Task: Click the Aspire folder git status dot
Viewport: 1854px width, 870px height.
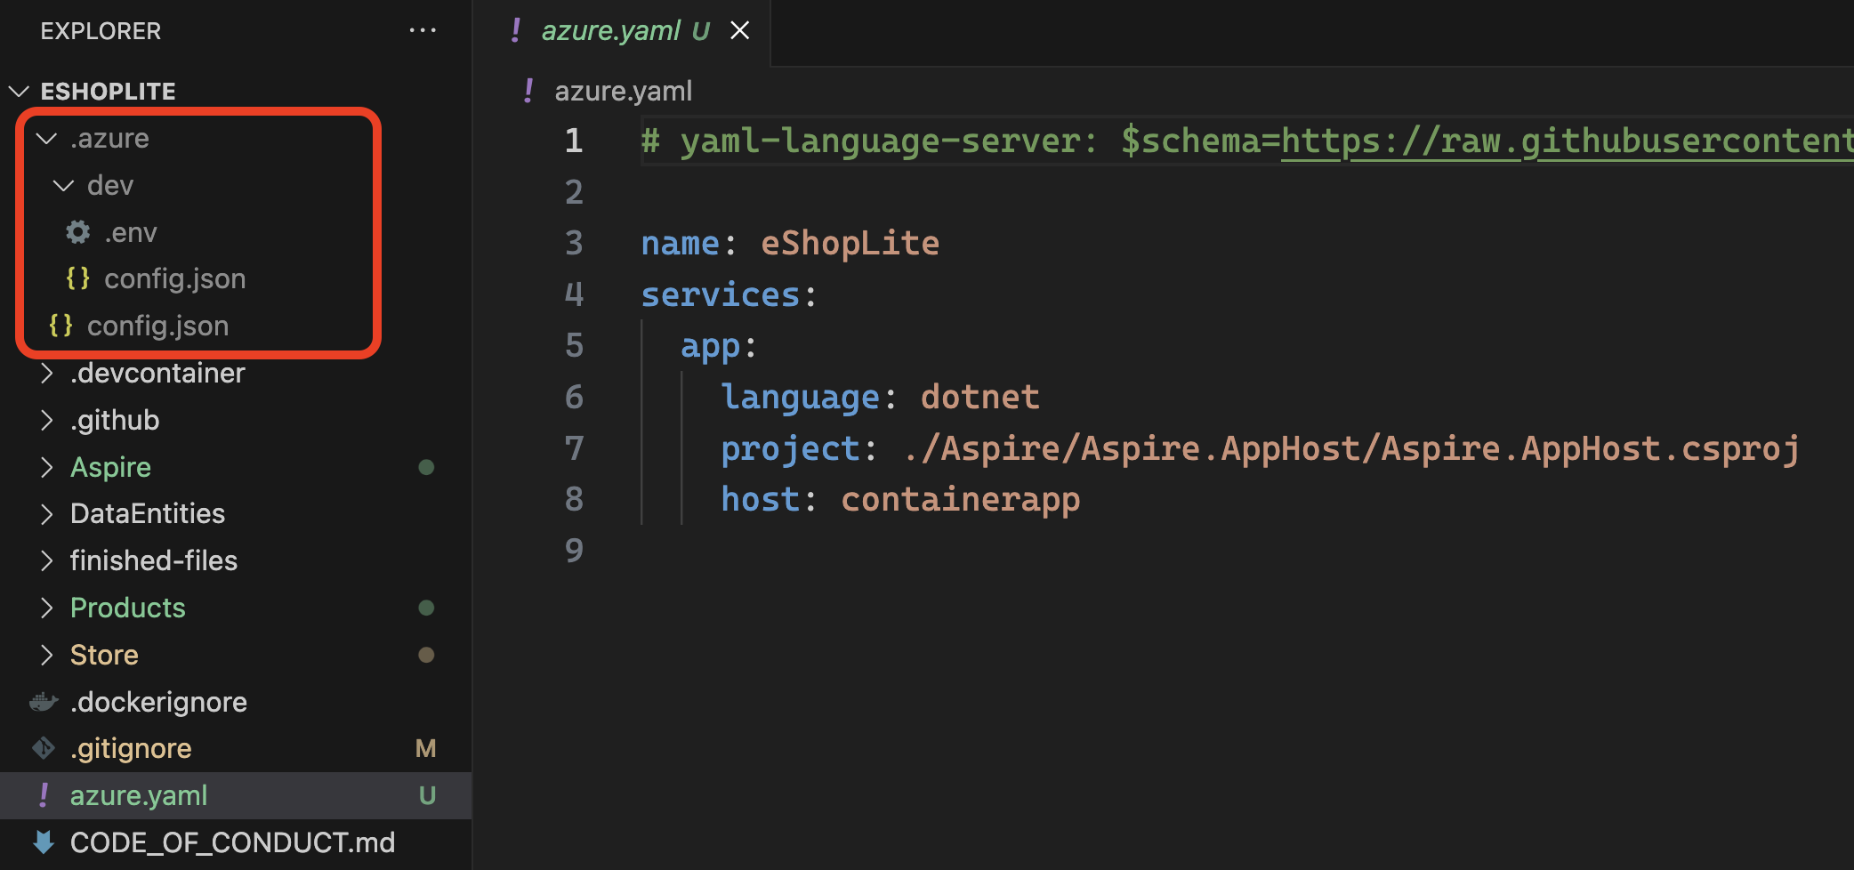Action: coord(426,467)
